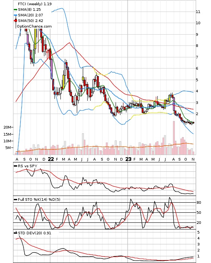Click the SMA(50) 2.42 legend text
Screen dimensions: 211x263
click(31, 20)
